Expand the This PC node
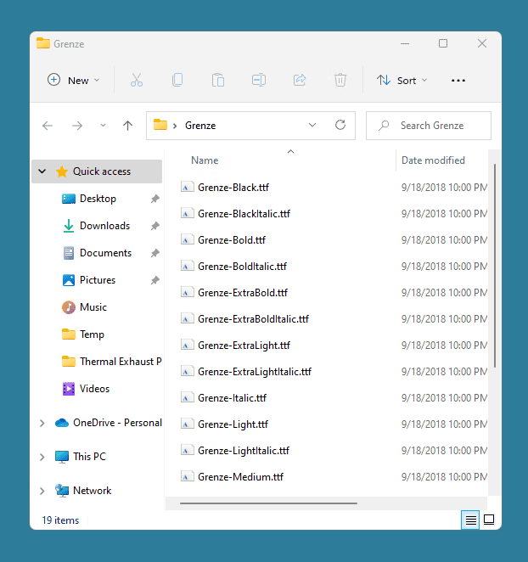 [x=42, y=457]
